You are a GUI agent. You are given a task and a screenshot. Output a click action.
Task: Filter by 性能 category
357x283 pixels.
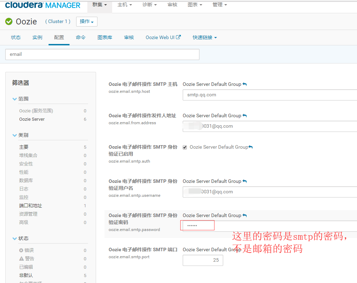click(24, 172)
